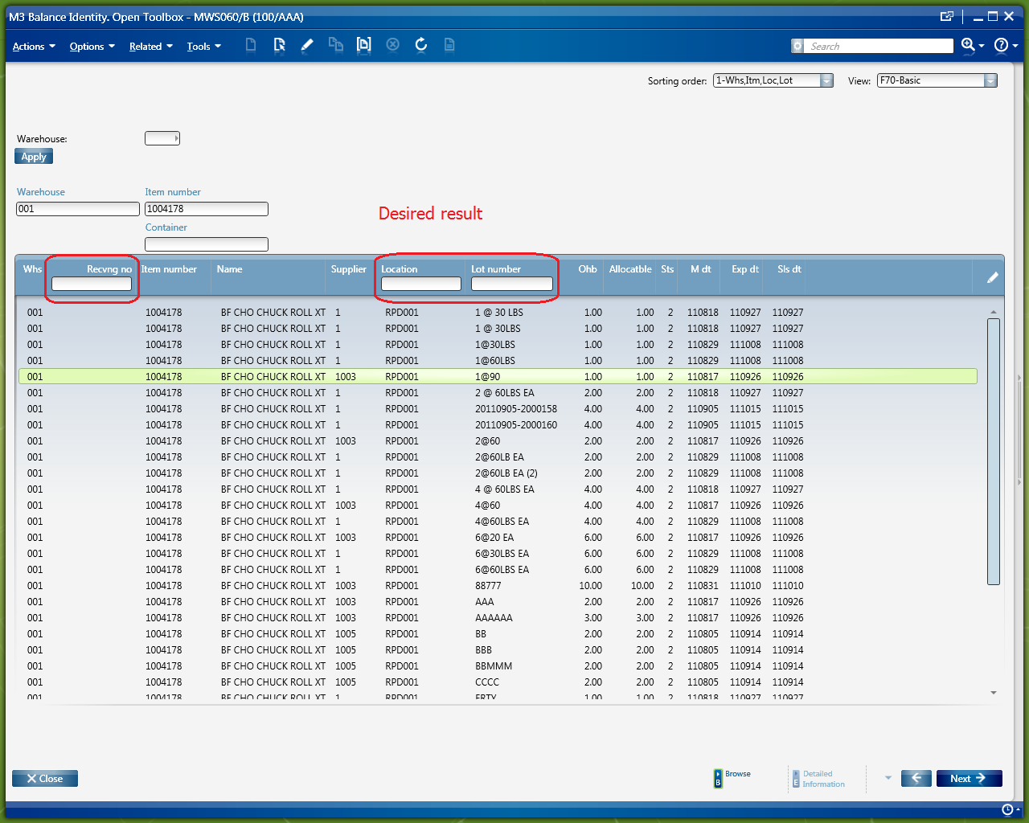Click the pop-out window icon in title bar

pos(947,16)
